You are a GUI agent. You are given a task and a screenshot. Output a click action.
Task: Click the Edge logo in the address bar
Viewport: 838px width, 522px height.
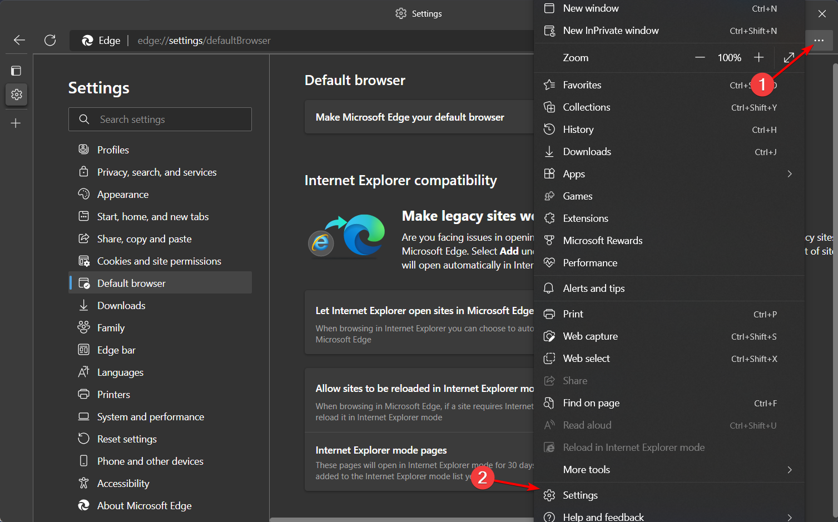(87, 40)
